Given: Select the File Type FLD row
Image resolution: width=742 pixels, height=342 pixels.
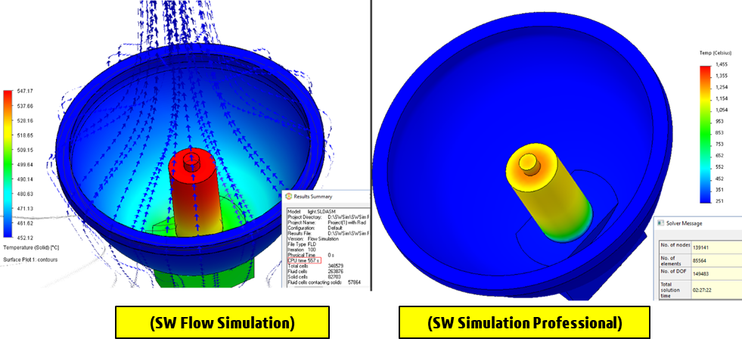Looking at the screenshot, I should click(302, 244).
